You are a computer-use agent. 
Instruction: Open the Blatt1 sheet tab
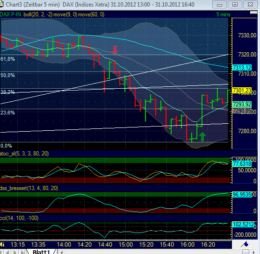pyautogui.click(x=42, y=252)
